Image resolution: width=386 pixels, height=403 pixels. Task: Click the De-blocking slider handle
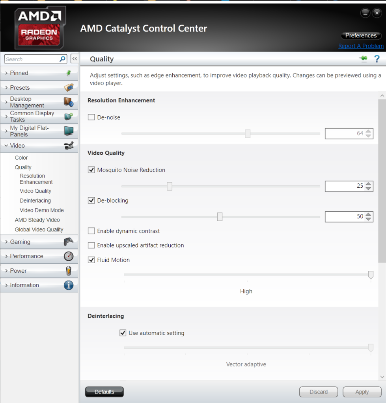pos(220,217)
